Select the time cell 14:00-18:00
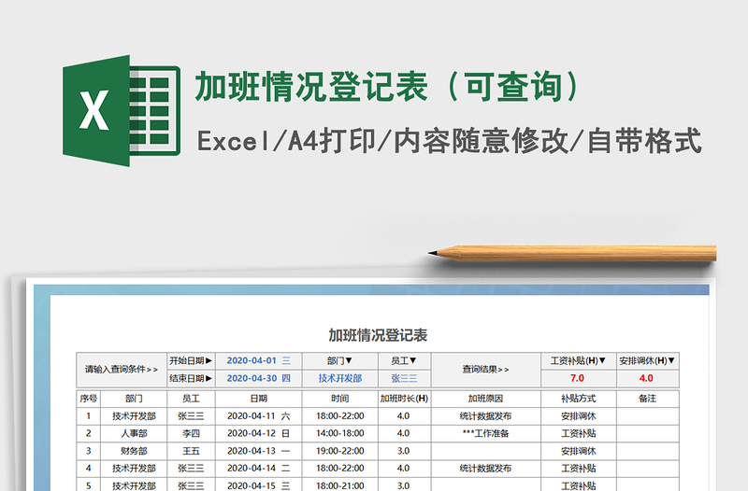The width and height of the screenshot is (748, 491). (x=339, y=433)
